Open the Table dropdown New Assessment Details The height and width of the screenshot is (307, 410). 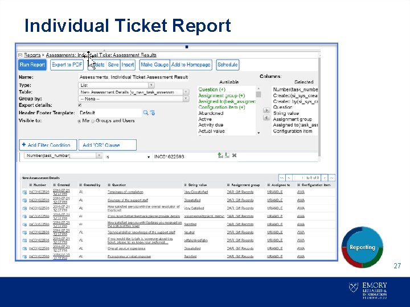[133, 92]
